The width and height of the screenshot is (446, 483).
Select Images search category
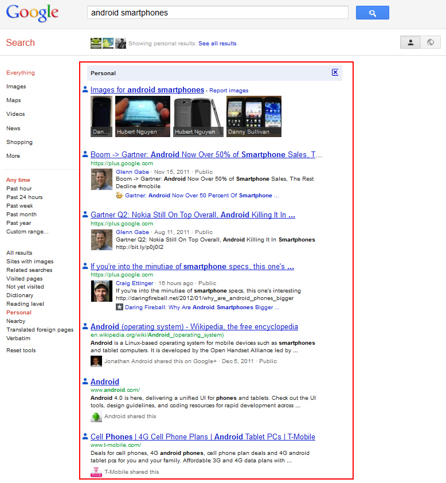[16, 87]
